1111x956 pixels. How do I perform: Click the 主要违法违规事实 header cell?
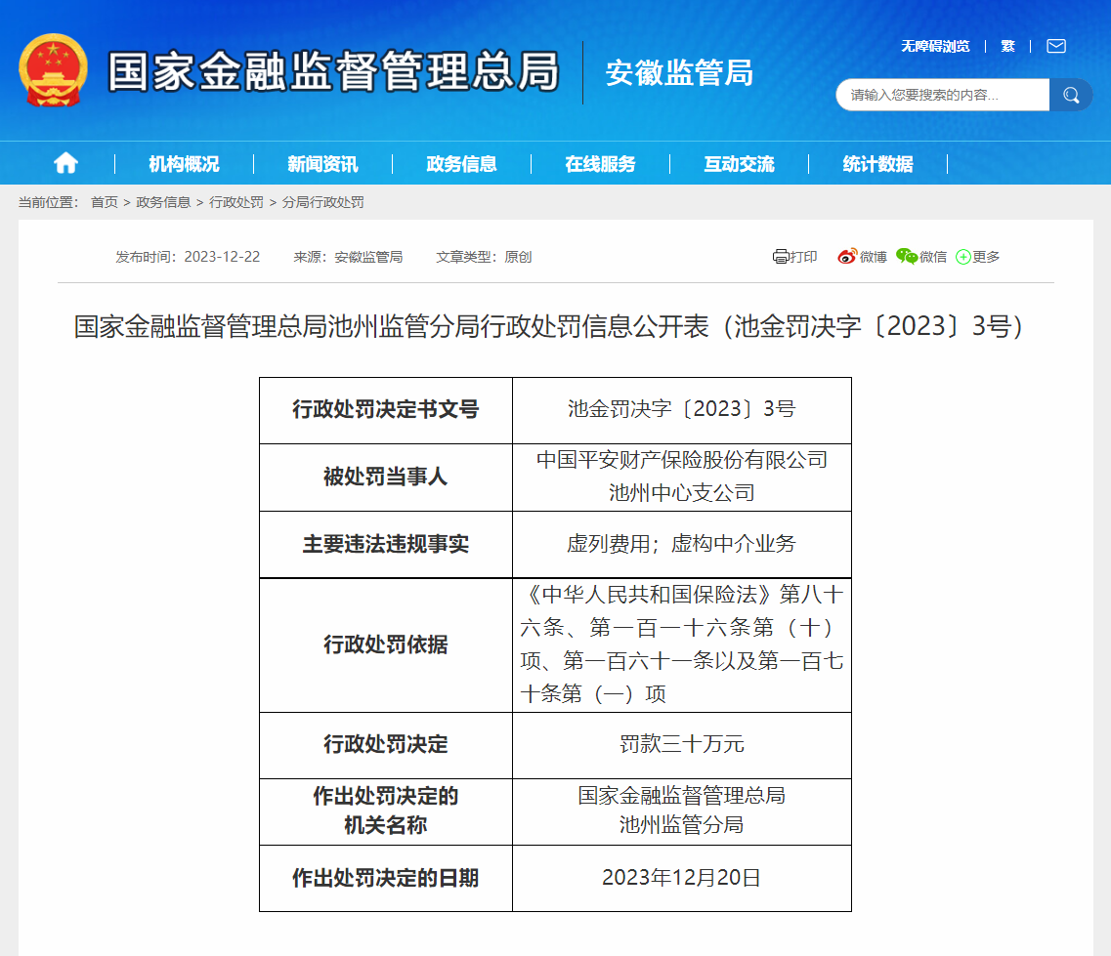click(386, 544)
